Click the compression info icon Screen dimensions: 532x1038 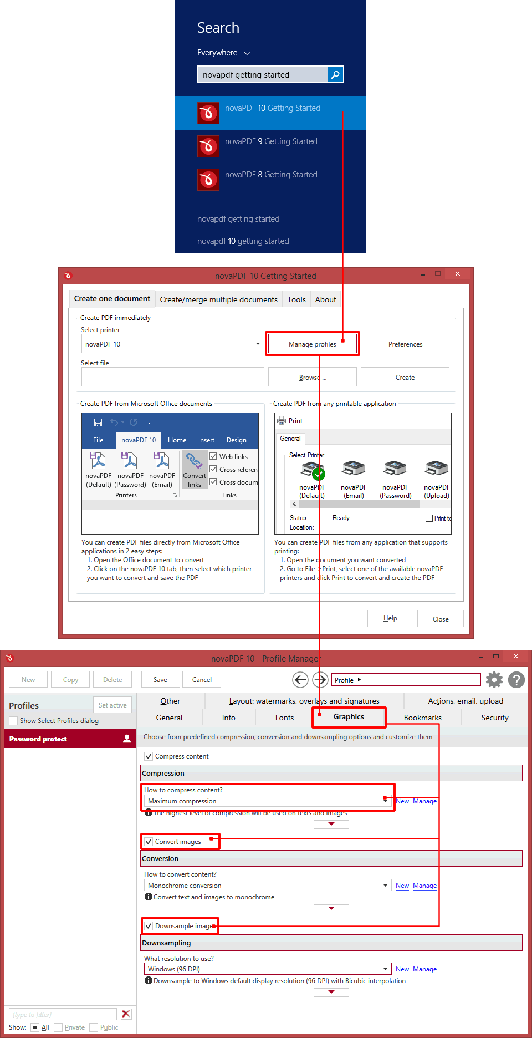coord(149,813)
